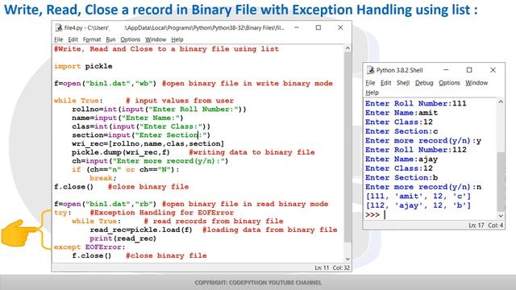This screenshot has height=290, width=516.
Task: Open Edit menu in file4.py editor
Action: (73, 39)
